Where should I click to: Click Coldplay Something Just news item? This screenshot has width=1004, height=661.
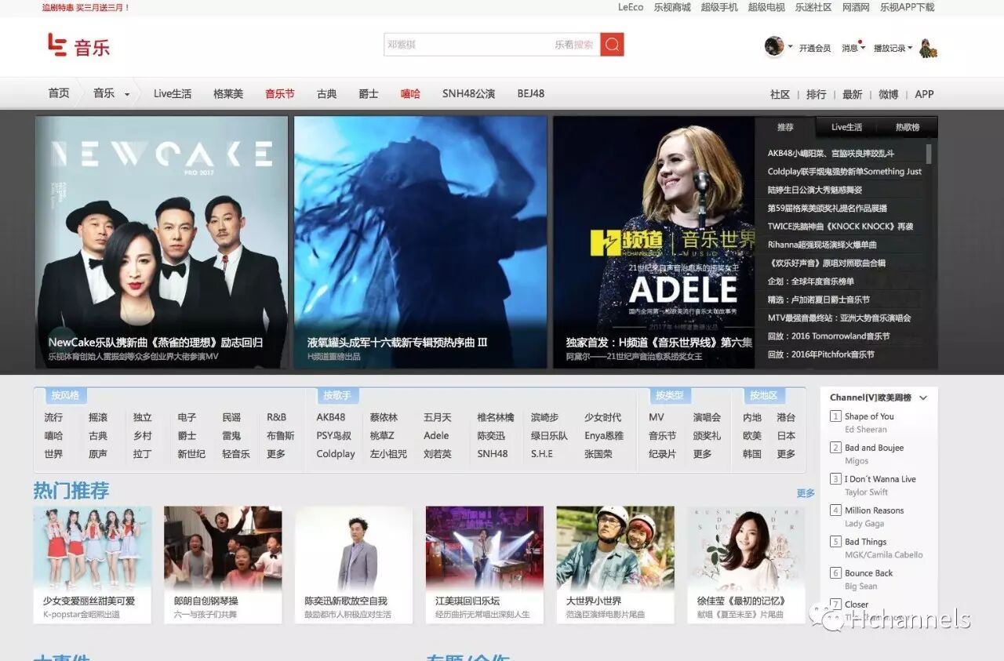point(845,172)
